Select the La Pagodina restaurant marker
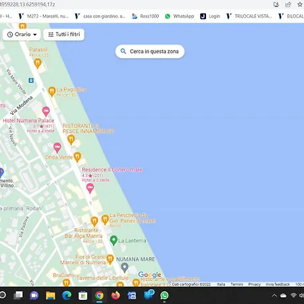The image size is (304, 304). coord(52,92)
